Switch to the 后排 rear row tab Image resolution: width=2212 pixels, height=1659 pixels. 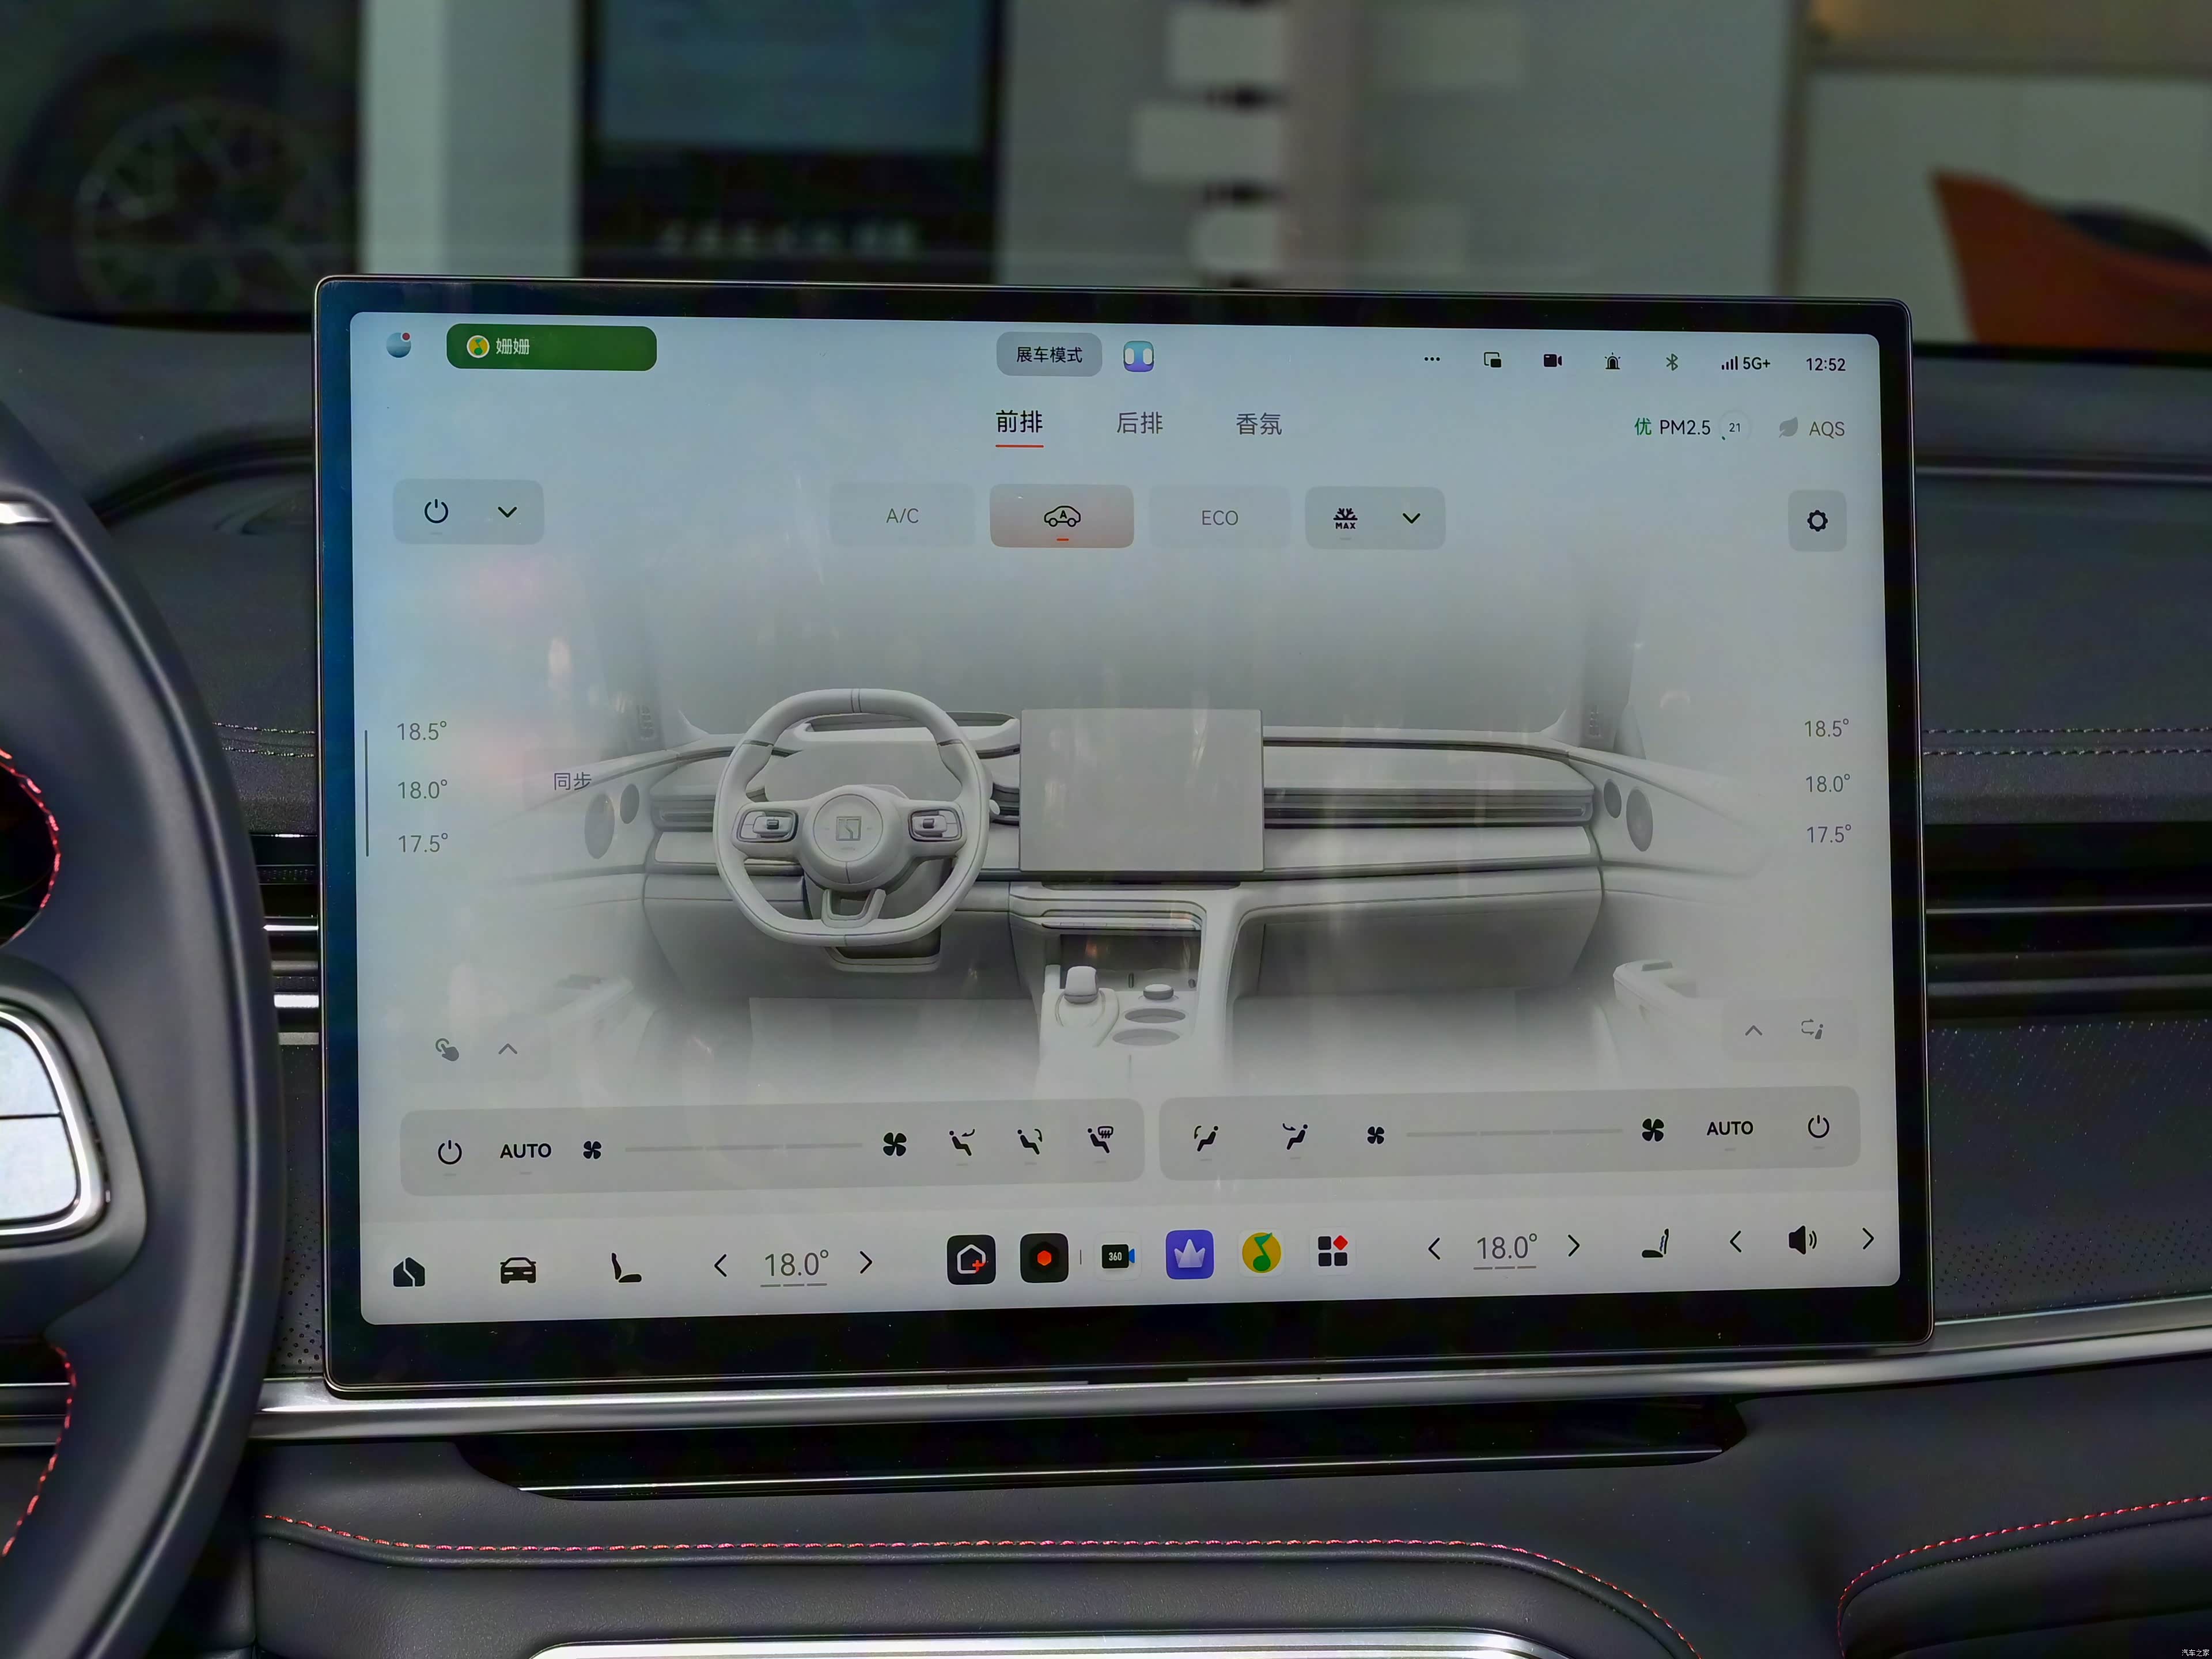(1139, 424)
